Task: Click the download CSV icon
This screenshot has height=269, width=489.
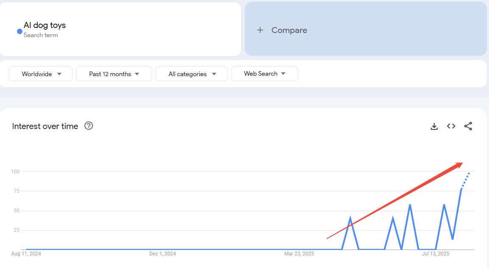Action: point(434,126)
